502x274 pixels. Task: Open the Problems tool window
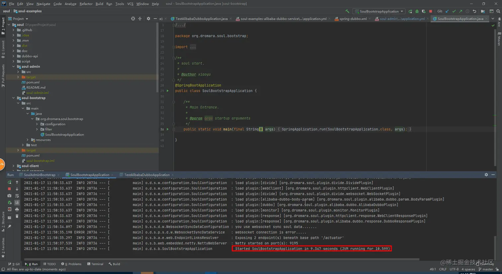coord(71,264)
